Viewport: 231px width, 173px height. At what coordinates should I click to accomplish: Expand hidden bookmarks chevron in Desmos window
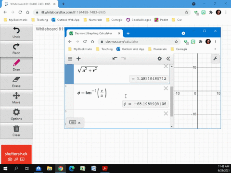[216, 49]
